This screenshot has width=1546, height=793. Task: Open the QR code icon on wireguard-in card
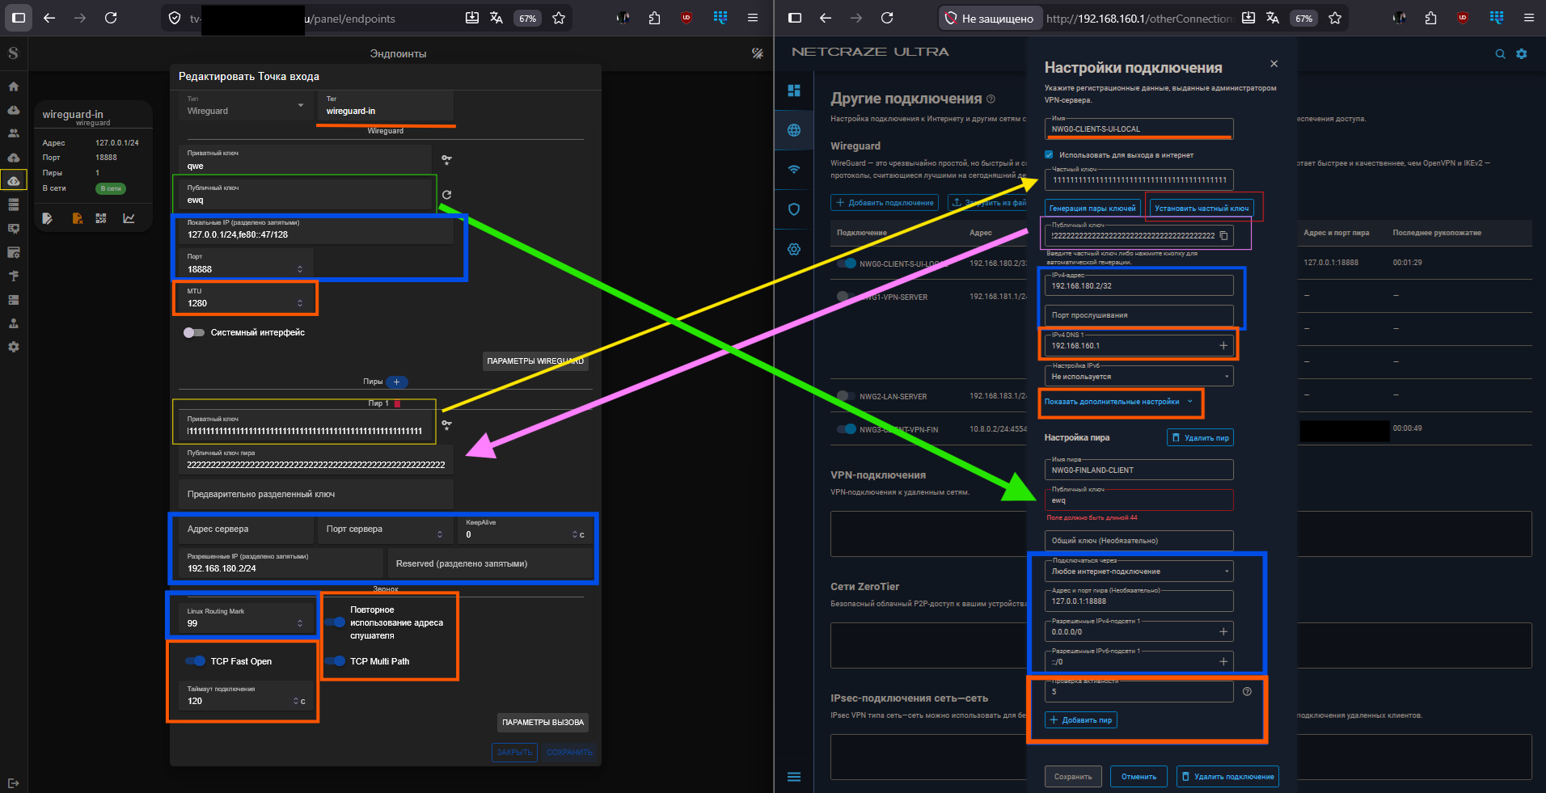101,218
